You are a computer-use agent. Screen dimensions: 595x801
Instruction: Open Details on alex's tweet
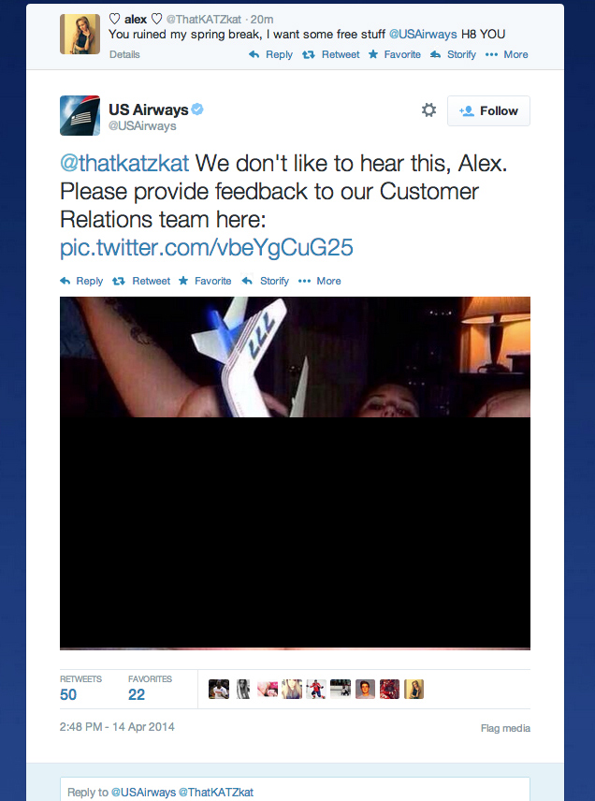(x=124, y=54)
